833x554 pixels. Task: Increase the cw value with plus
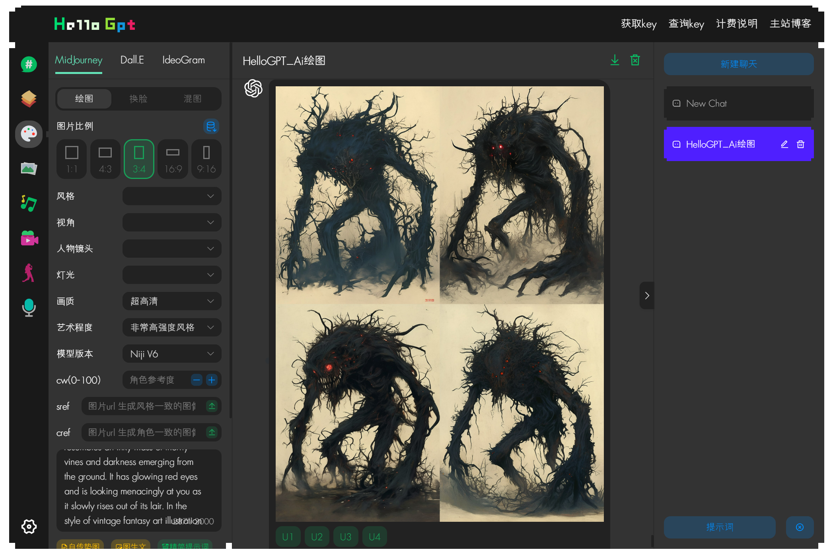[212, 380]
